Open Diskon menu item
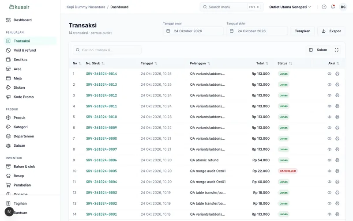Screen dimensions: 353x221 [30, 88]
